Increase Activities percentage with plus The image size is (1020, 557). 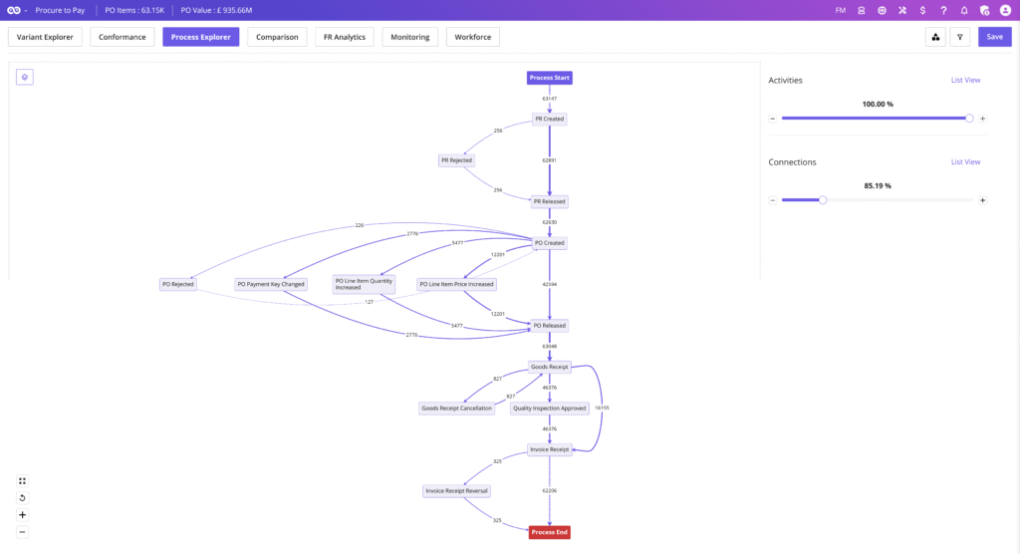coord(982,119)
